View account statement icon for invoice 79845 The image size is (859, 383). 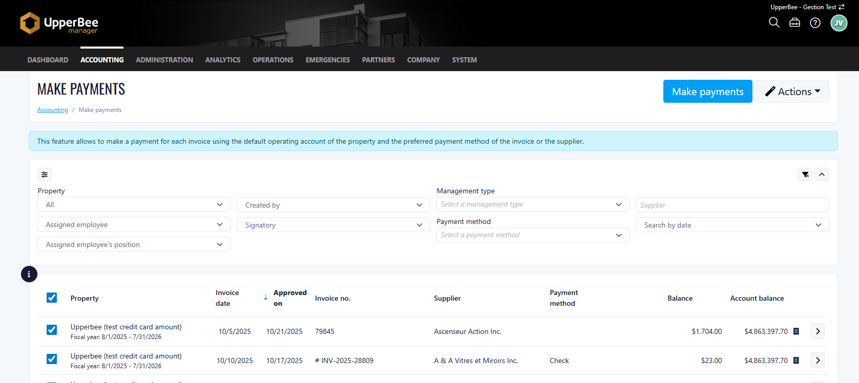[796, 331]
